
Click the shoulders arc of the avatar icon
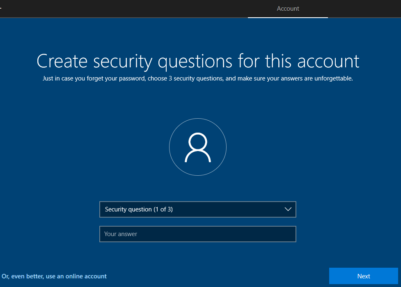[x=197, y=156]
